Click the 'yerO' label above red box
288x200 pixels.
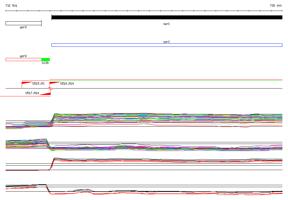tap(23, 56)
